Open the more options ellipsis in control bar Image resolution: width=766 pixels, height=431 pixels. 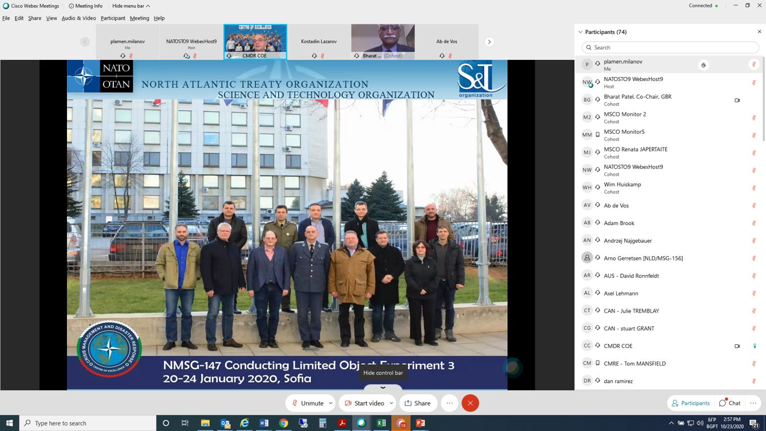pos(449,403)
